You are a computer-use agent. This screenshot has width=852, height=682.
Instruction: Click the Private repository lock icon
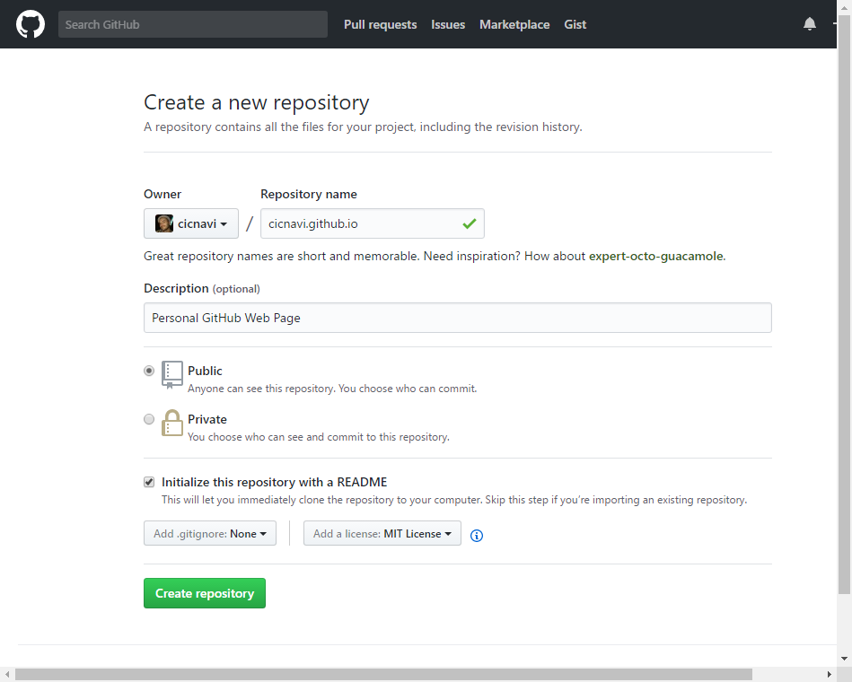pos(172,423)
